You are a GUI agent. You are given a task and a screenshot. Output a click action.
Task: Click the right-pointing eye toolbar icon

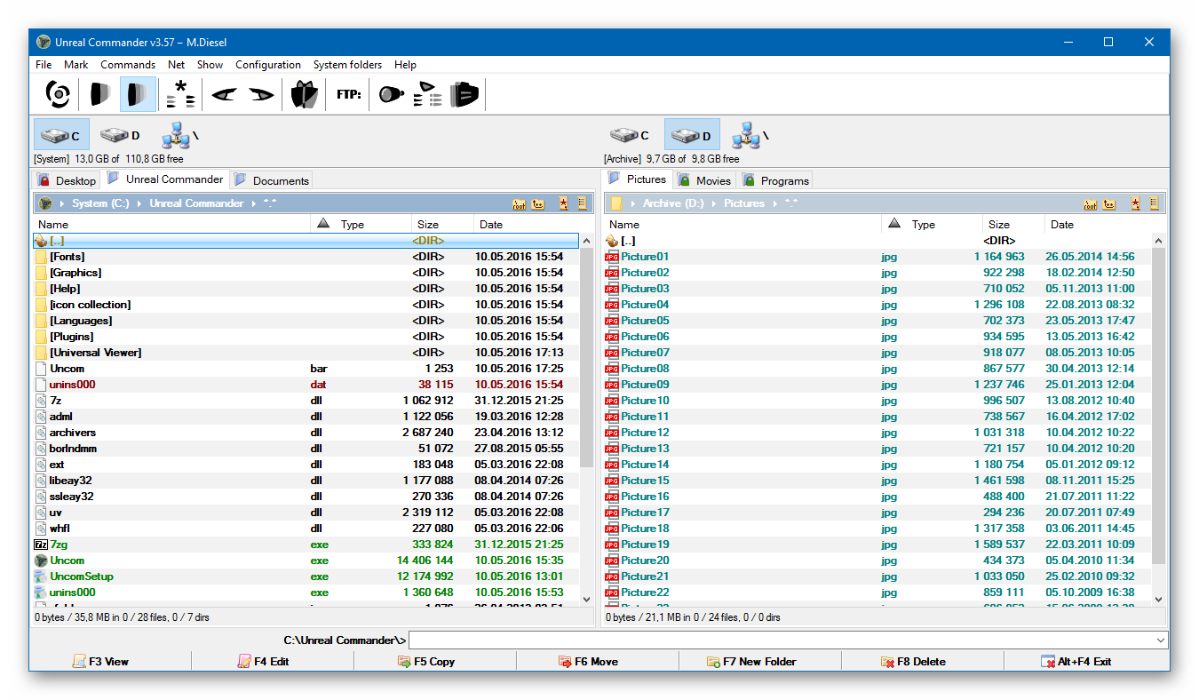pyautogui.click(x=260, y=94)
